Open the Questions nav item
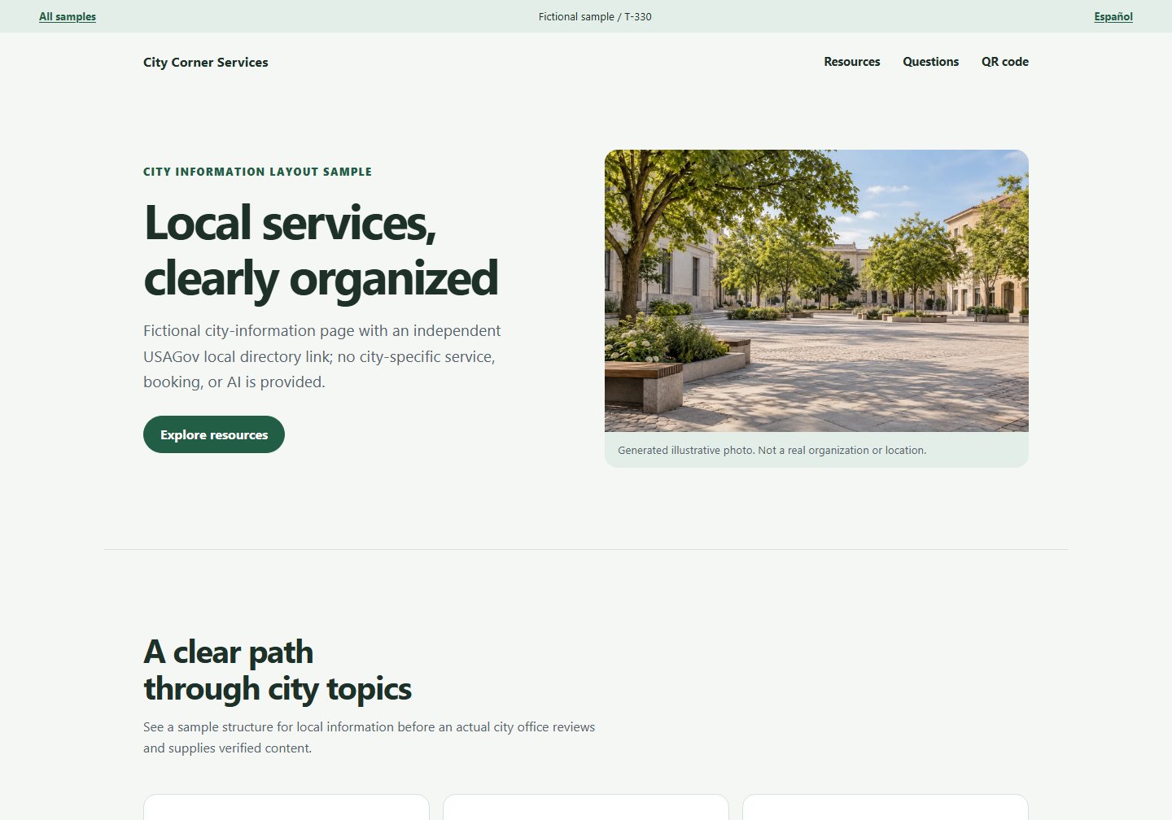 coord(931,62)
